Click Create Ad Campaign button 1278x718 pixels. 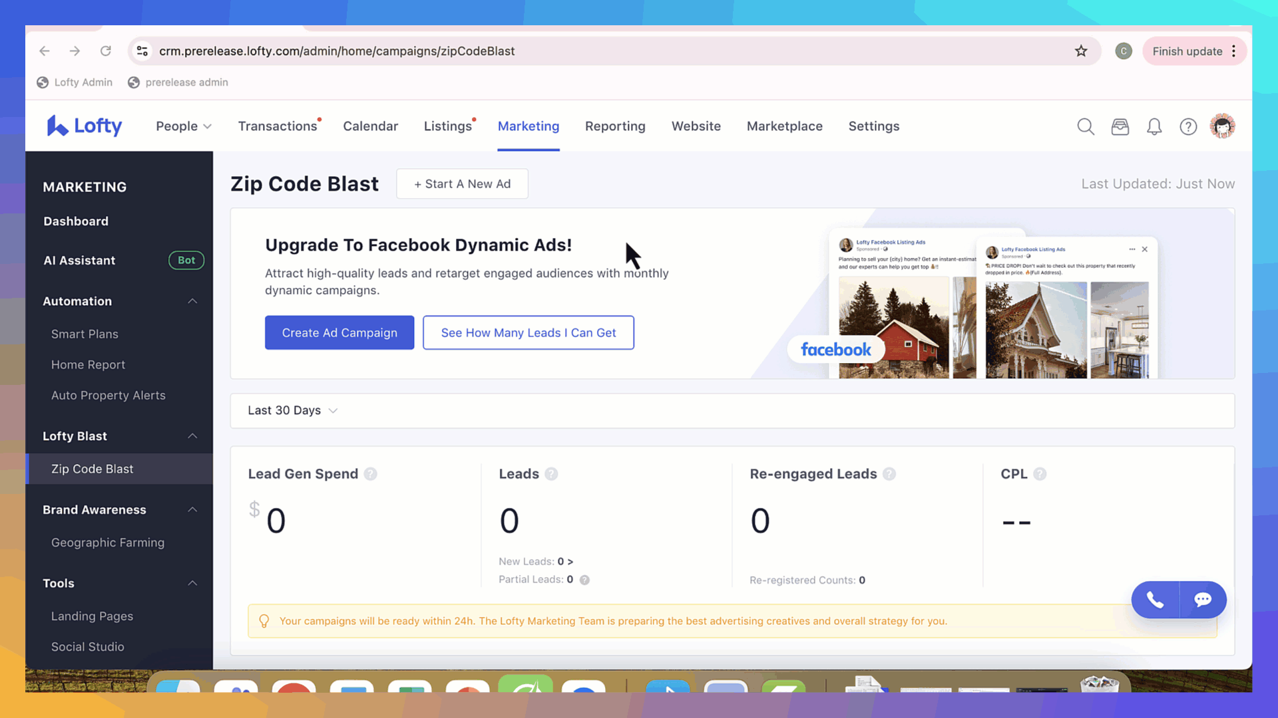tap(339, 332)
